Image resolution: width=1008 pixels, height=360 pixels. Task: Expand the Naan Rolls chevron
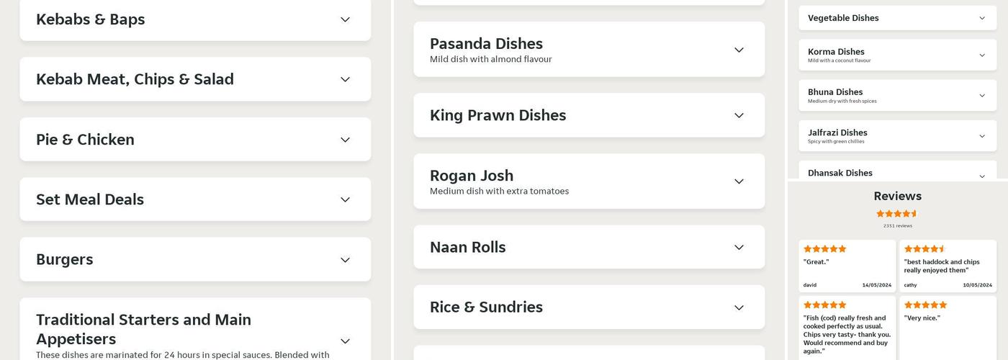[x=739, y=247]
